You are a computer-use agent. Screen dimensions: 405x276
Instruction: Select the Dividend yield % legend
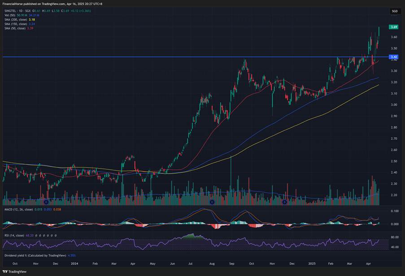click(35, 255)
